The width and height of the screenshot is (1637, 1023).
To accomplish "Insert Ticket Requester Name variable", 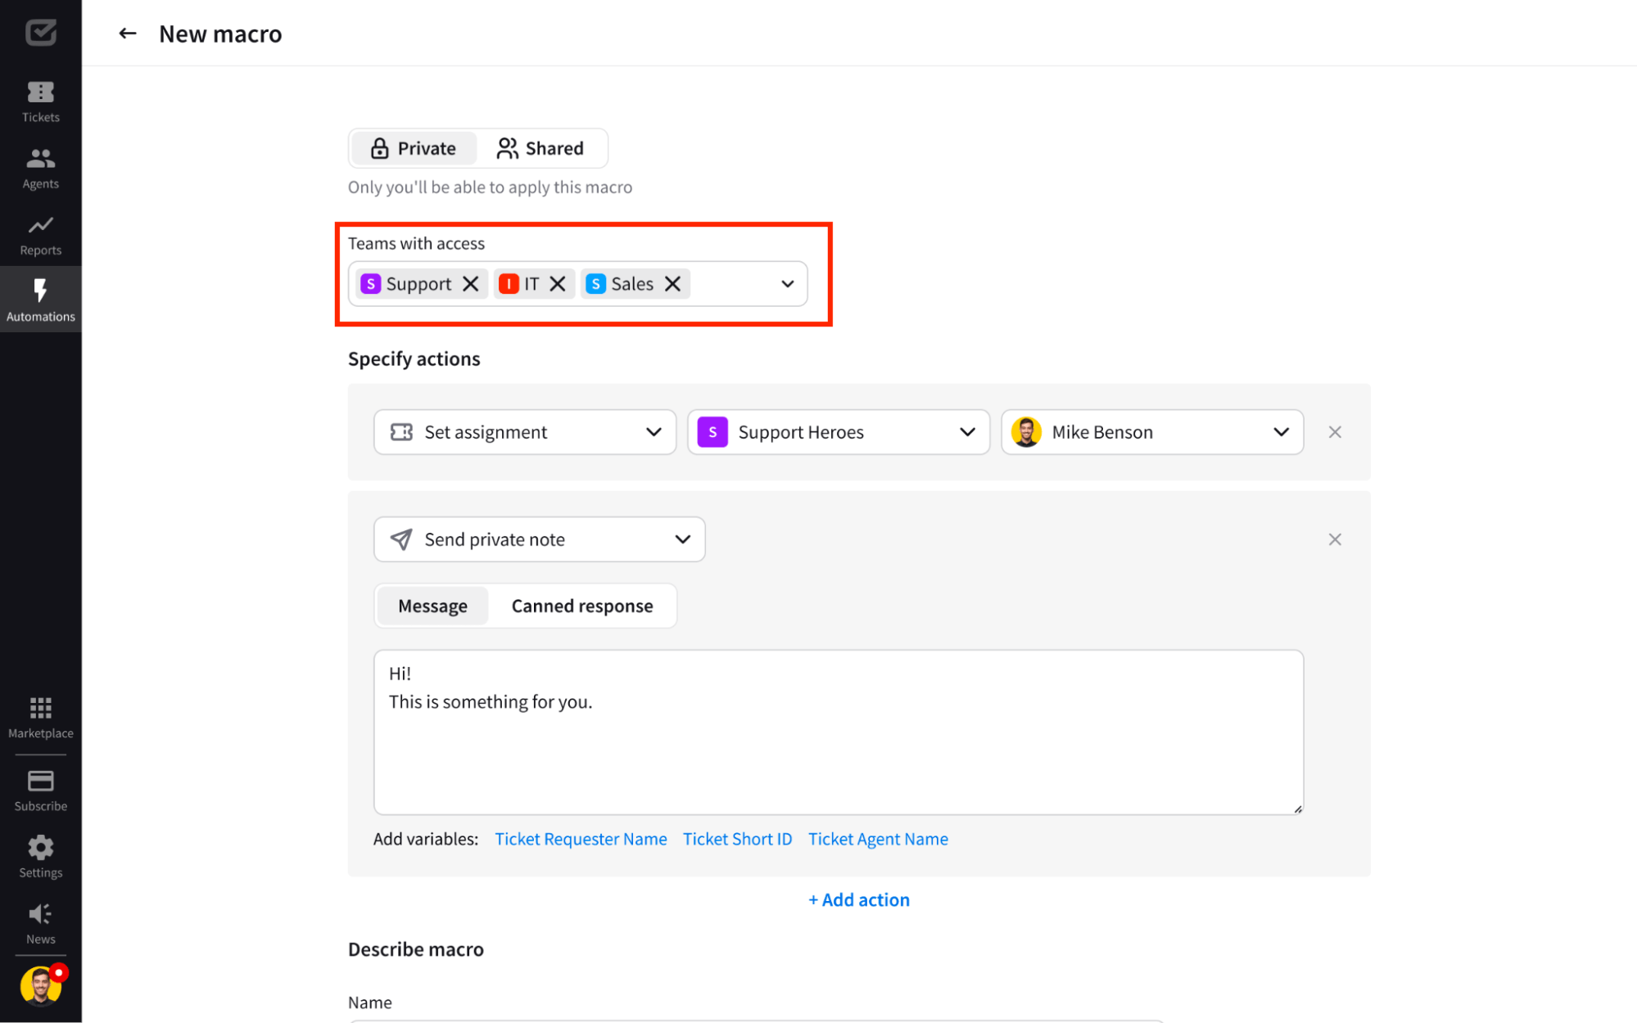I will pyautogui.click(x=581, y=839).
